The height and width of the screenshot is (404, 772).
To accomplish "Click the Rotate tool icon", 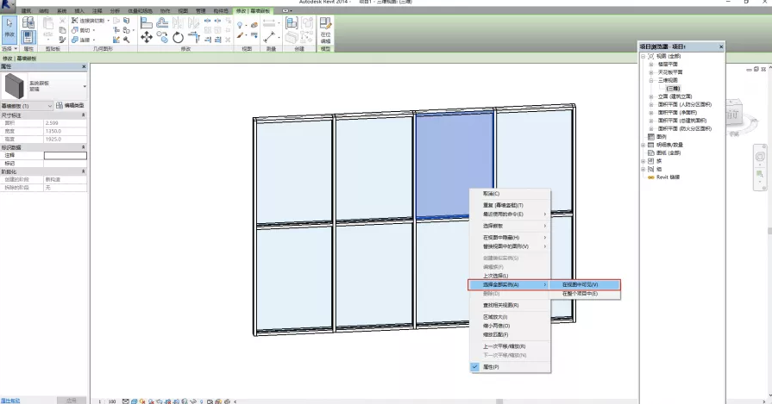I will pos(178,37).
